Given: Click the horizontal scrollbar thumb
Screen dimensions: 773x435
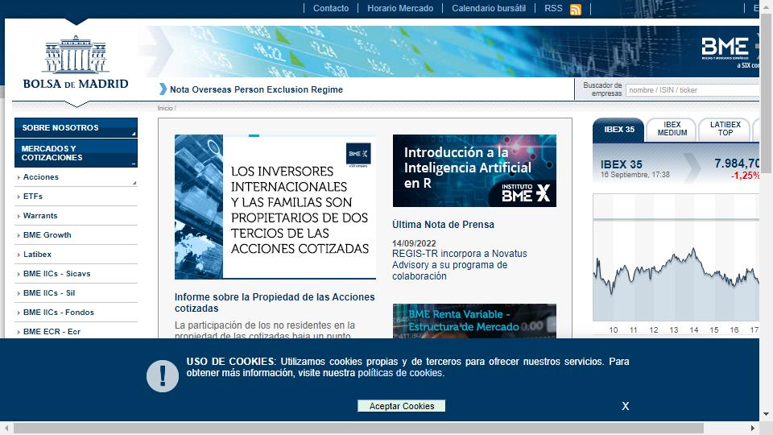Looking at the screenshot, I should pos(358,428).
